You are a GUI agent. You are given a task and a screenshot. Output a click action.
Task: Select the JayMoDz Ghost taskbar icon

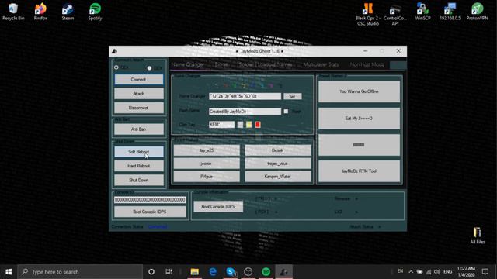[283, 272]
